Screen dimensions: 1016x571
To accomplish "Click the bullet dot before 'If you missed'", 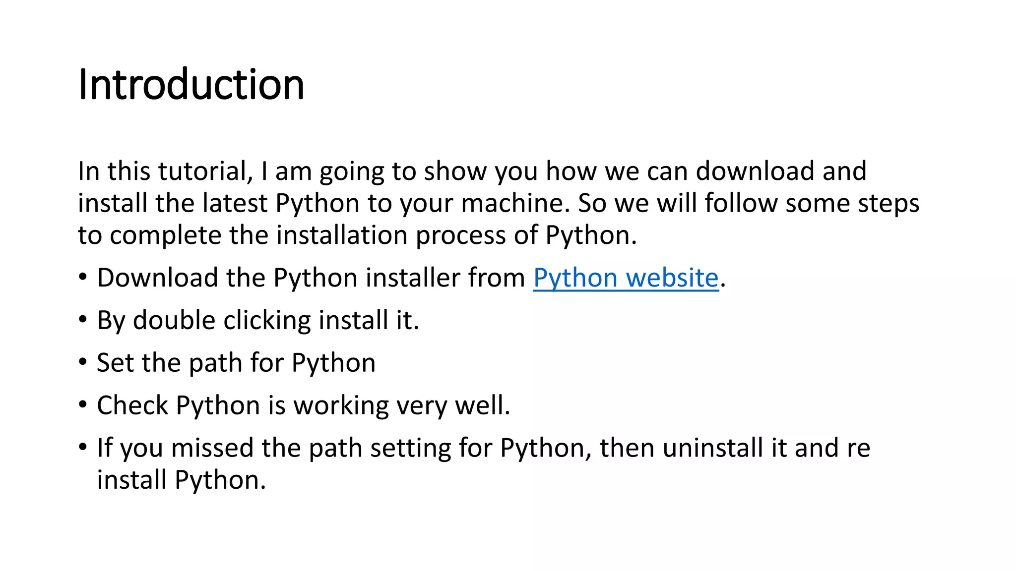I will pyautogui.click(x=83, y=448).
